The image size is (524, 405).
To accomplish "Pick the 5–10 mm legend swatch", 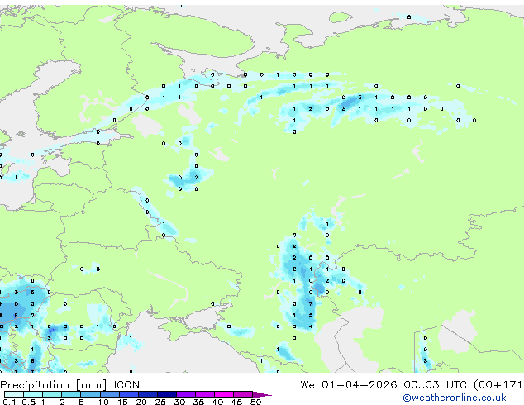I will click(90, 394).
